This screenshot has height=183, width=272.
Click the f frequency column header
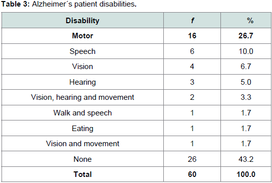[192, 21]
